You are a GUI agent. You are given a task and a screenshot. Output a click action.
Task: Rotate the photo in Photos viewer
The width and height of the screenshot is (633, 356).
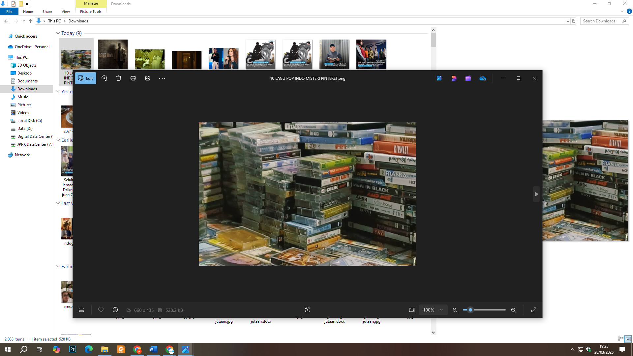(x=104, y=78)
